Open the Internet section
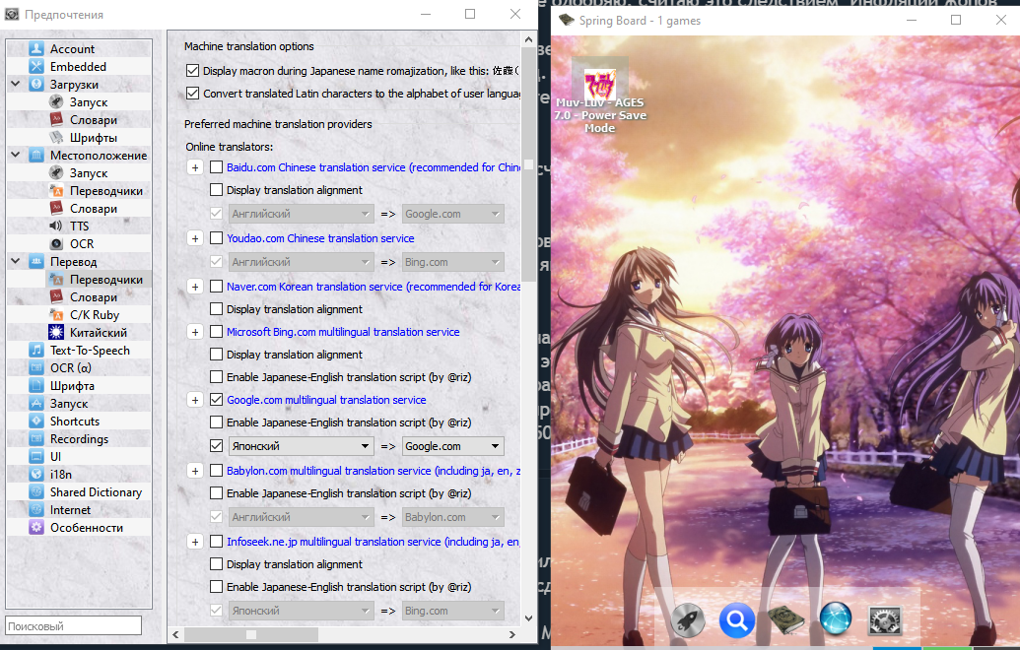 pyautogui.click(x=70, y=510)
